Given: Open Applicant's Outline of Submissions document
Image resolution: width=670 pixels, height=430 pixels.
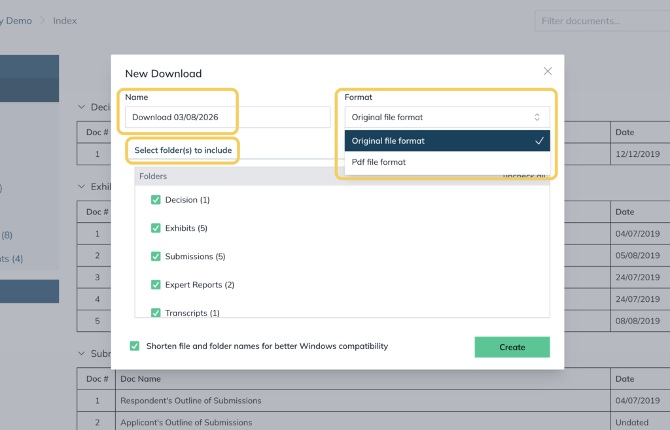Looking at the screenshot, I should (186, 422).
